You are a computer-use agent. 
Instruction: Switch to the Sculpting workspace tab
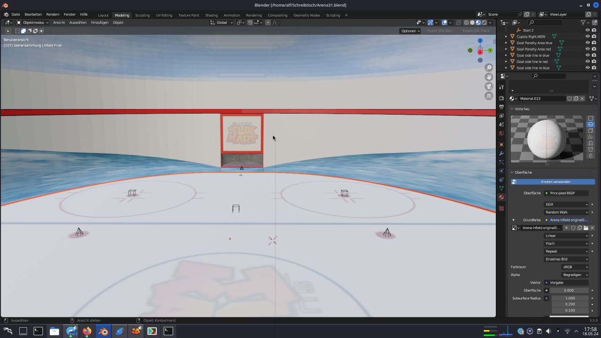point(142,15)
